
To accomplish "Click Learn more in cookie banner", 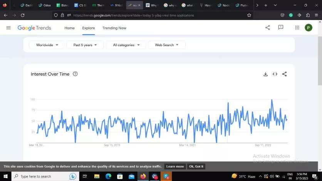I will 175,166.
